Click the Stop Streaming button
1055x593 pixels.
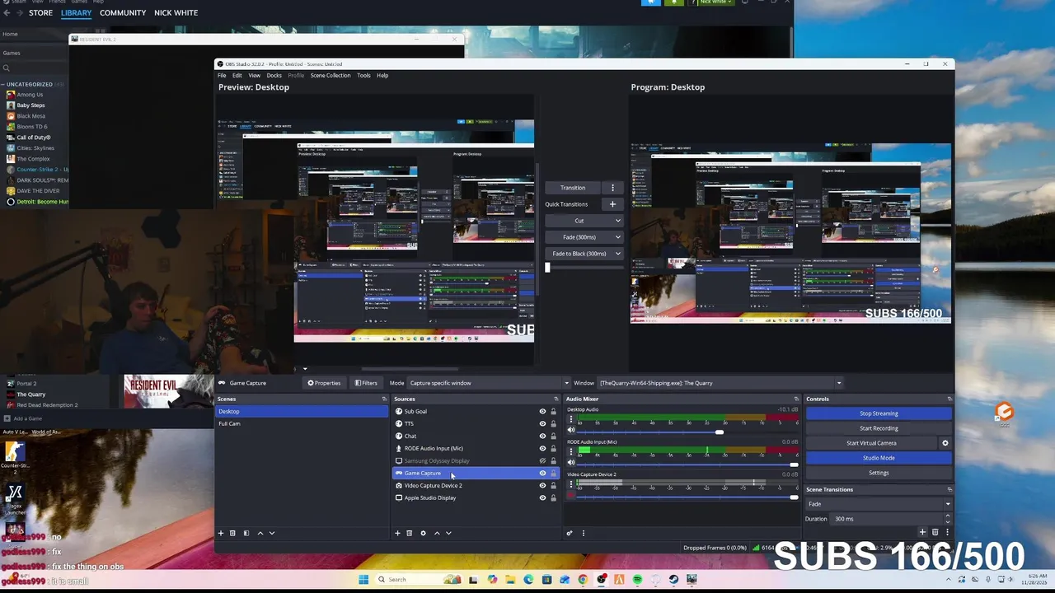[x=879, y=413]
